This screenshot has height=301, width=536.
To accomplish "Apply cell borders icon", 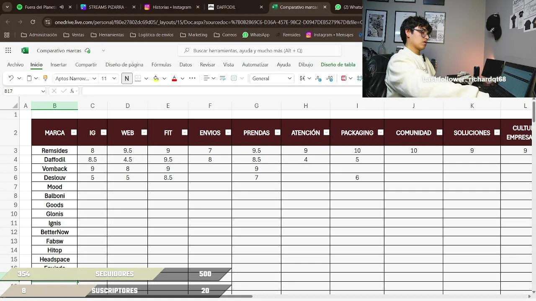I will tap(138, 78).
